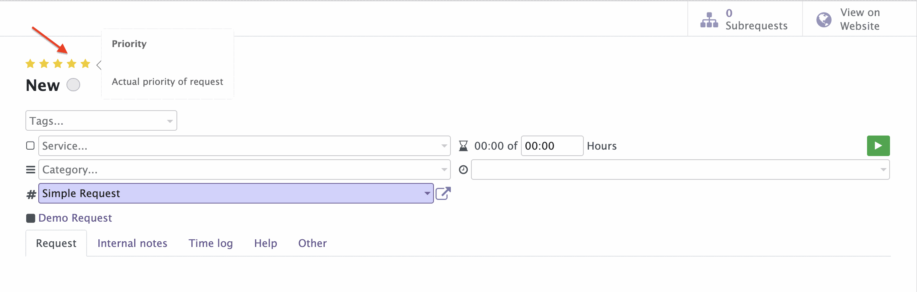The width and height of the screenshot is (917, 292).
Task: Open the Time log tab
Action: (211, 243)
